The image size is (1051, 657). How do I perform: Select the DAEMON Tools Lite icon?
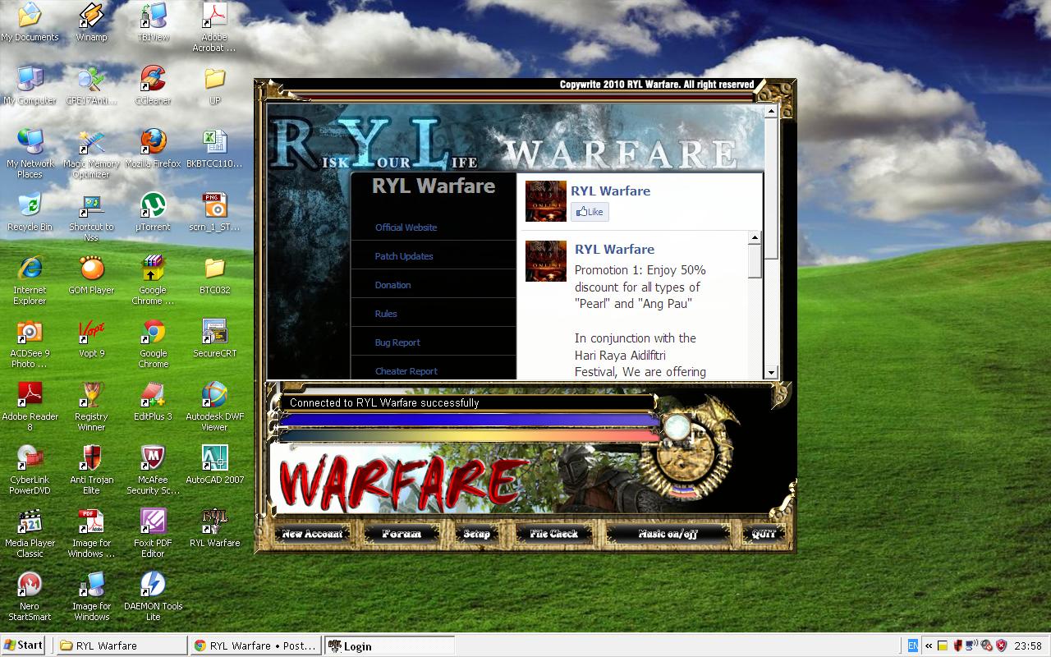coord(153,596)
